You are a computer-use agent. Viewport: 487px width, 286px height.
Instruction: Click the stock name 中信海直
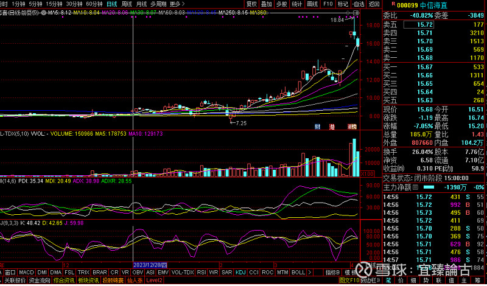(433, 5)
